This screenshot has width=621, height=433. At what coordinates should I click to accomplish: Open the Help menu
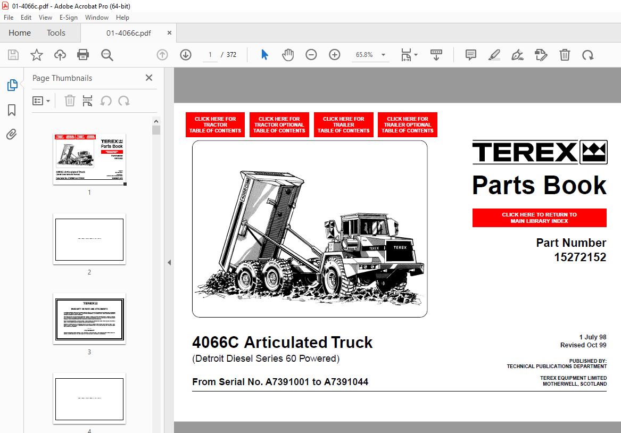click(x=122, y=18)
